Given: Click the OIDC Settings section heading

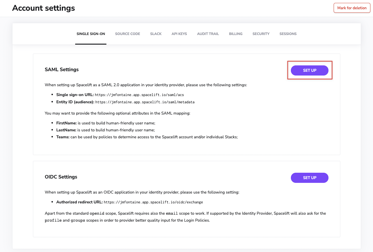Looking at the screenshot, I should 61,177.
